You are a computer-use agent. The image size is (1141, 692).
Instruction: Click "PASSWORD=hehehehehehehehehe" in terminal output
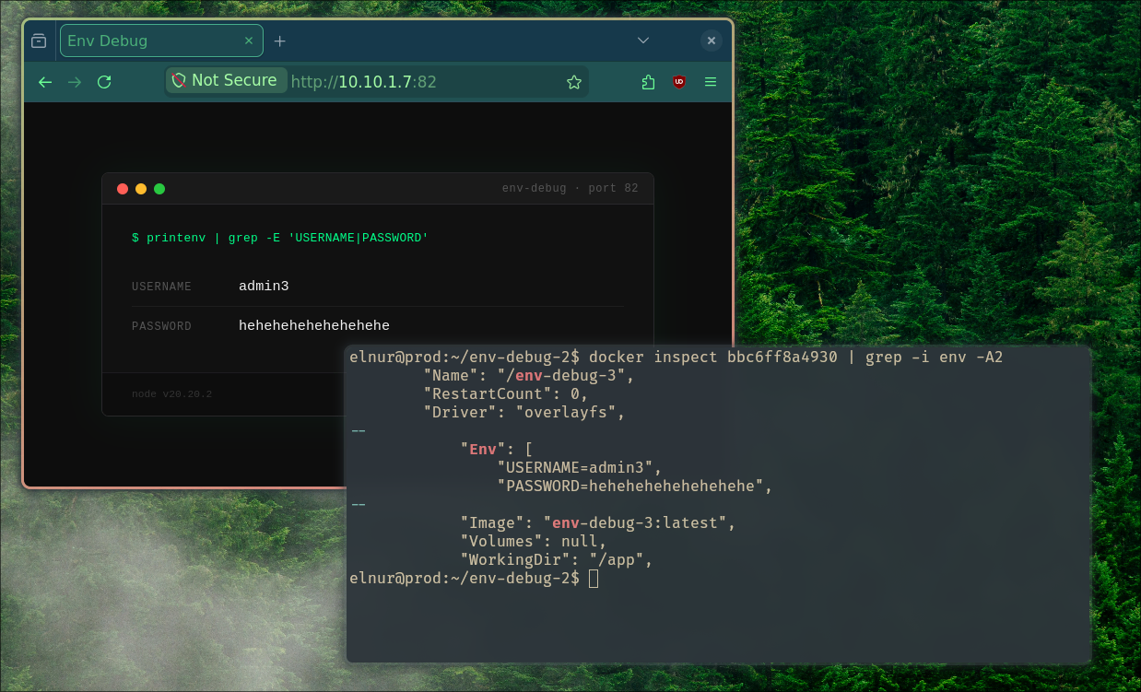coord(635,486)
